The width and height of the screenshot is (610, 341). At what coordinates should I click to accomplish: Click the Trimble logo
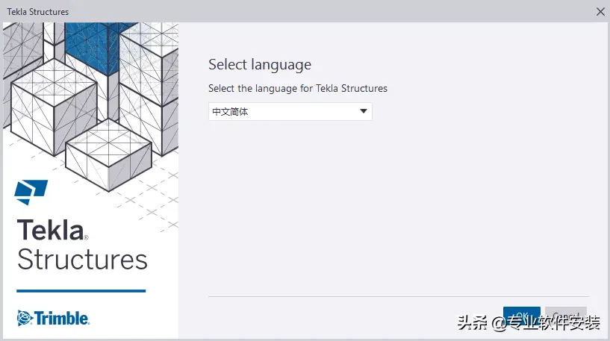pyautogui.click(x=53, y=318)
